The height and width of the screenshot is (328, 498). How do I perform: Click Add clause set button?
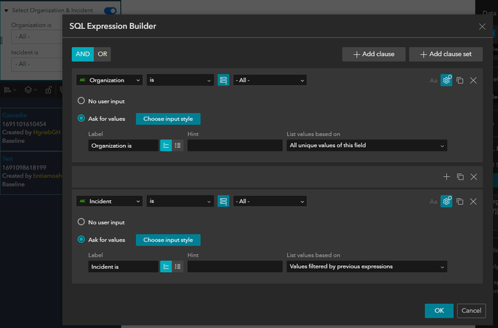click(446, 55)
